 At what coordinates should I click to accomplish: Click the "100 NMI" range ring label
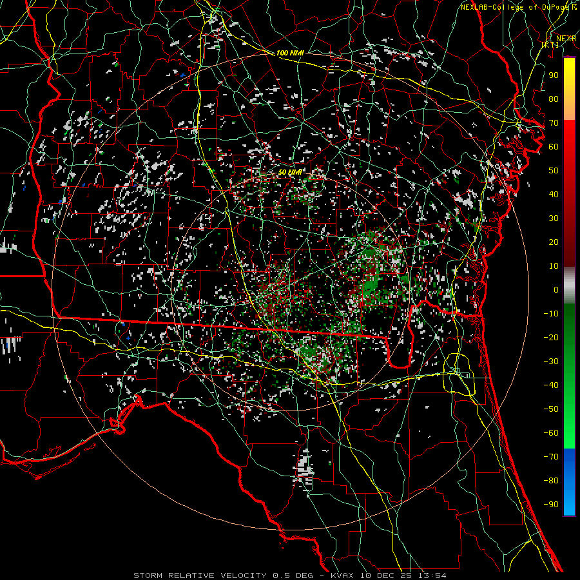[x=290, y=53]
